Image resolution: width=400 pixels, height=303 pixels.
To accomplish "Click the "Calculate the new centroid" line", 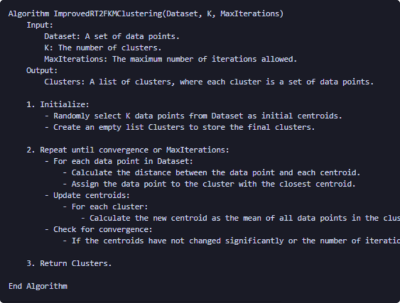I will pyautogui.click(x=239, y=218).
